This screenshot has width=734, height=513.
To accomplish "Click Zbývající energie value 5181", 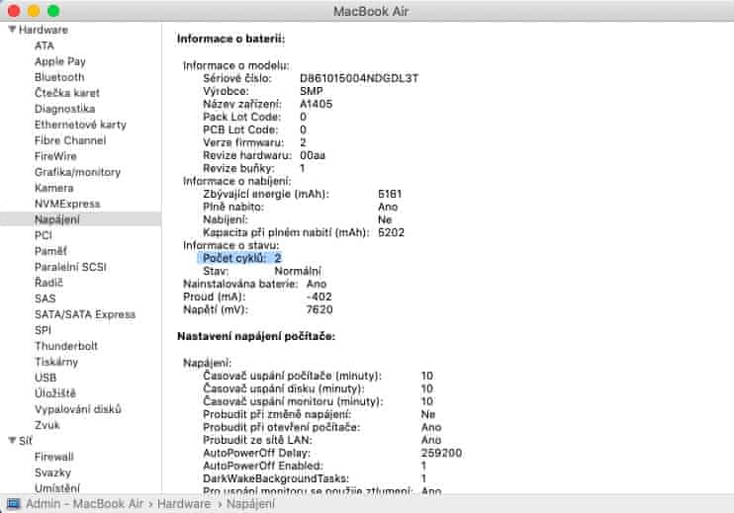I will coord(390,194).
